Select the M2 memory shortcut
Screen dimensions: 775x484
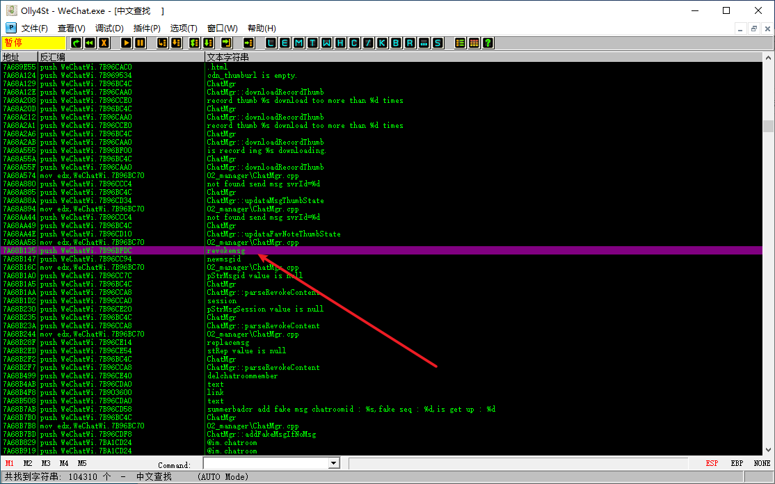[x=28, y=463]
